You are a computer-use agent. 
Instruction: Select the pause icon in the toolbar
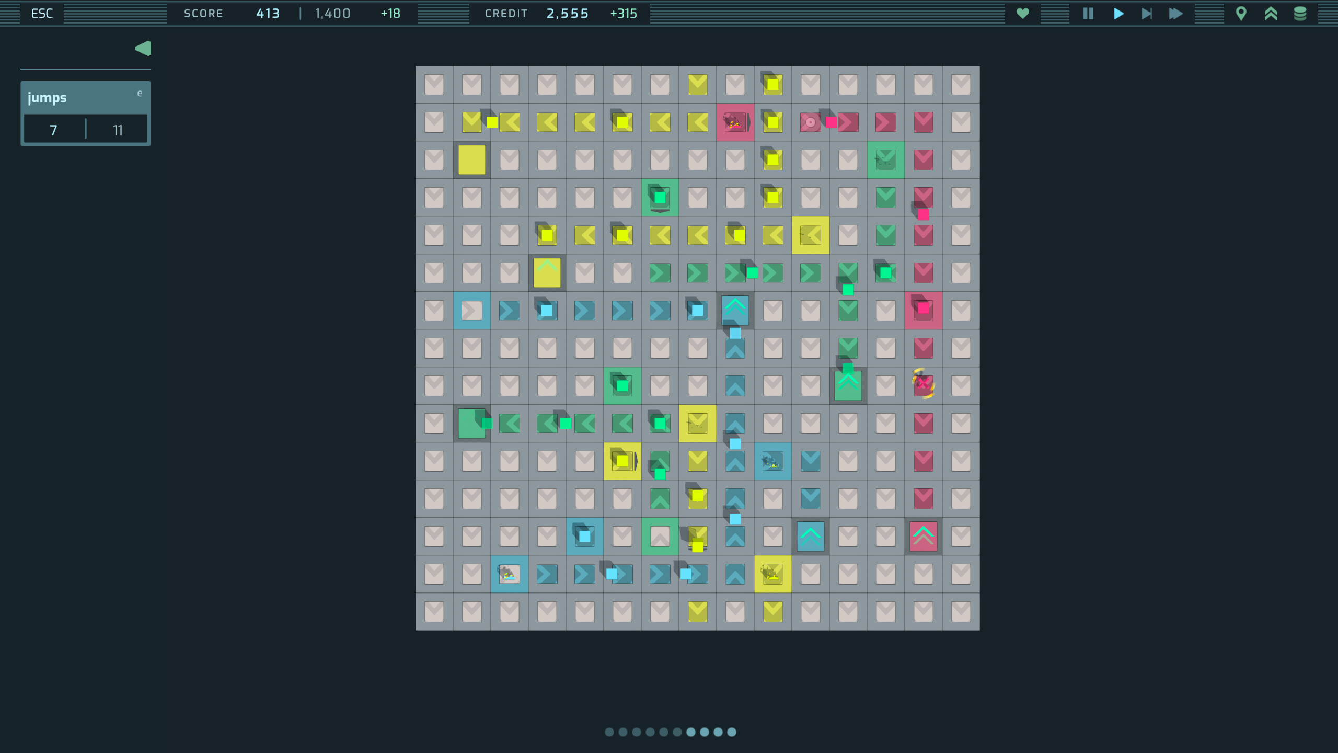click(x=1087, y=14)
